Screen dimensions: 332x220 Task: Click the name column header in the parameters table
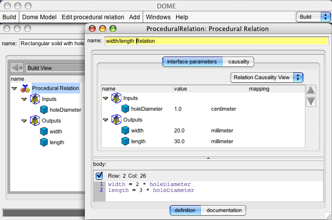click(x=137, y=89)
